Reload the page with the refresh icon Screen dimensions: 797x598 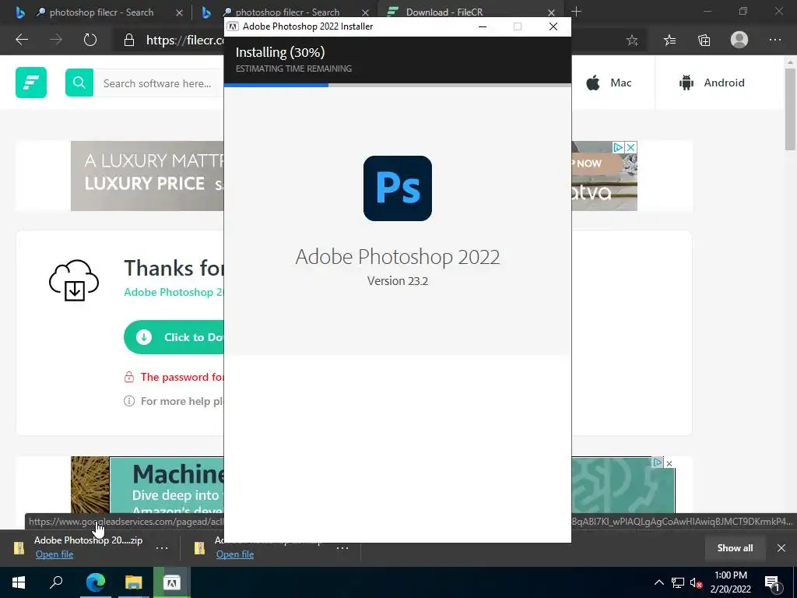click(90, 40)
